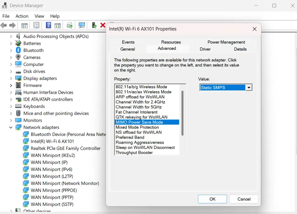
Task: Click Enable device green arrow icon
Action: [94, 25]
